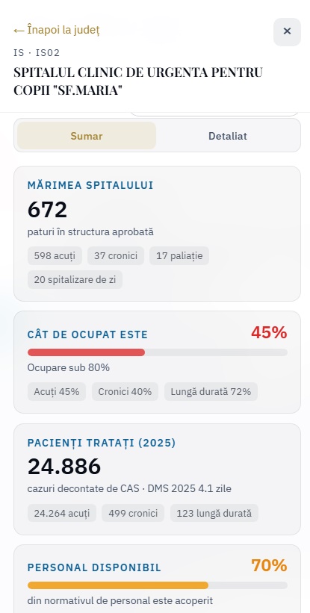Select the Acuți 45% chip
Screen dimensions: 310x613
click(57, 391)
